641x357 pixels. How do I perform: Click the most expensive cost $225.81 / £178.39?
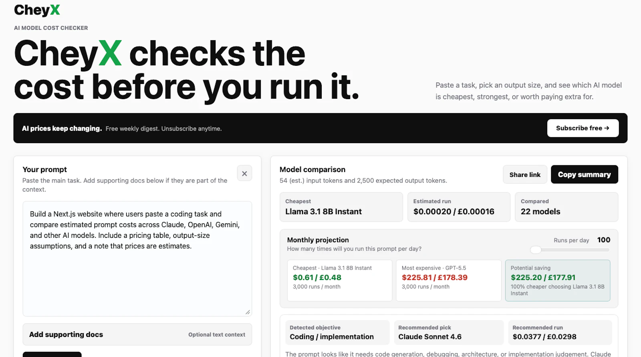435,277
